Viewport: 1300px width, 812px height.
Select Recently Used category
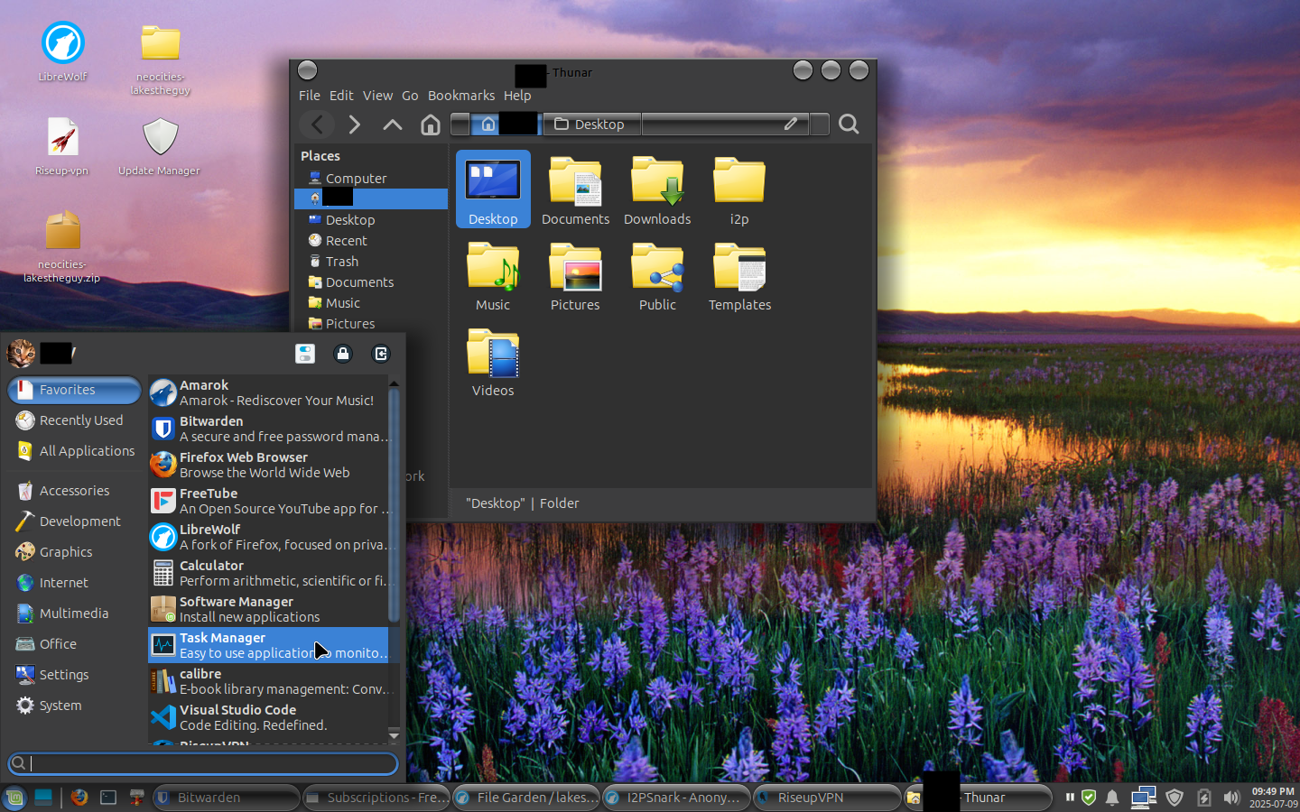pyautogui.click(x=74, y=420)
